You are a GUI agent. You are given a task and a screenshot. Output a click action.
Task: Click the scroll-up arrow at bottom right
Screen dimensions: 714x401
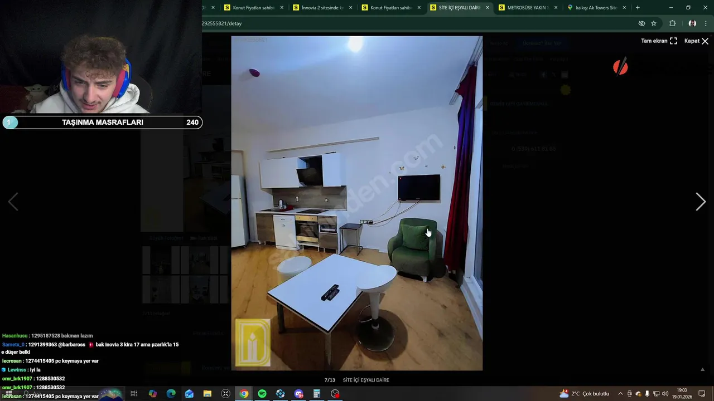[702, 369]
